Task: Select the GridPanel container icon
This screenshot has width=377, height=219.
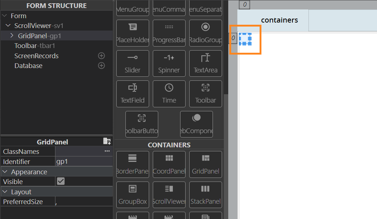Action: click(205, 164)
